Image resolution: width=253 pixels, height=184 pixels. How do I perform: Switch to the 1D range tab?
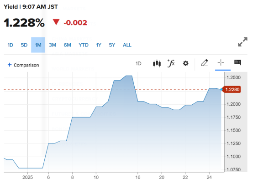pyautogui.click(x=11, y=45)
